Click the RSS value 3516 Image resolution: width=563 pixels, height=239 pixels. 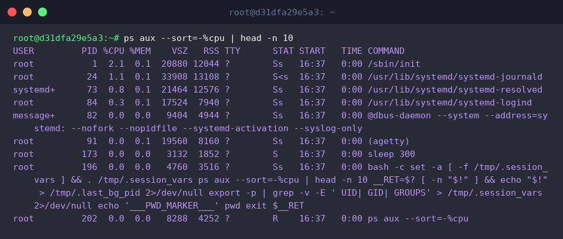pyautogui.click(x=209, y=167)
